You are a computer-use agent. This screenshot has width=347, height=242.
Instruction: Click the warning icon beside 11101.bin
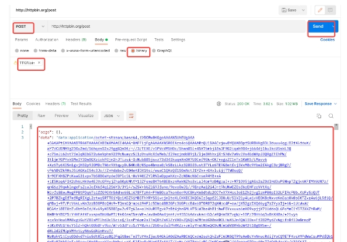15,63
